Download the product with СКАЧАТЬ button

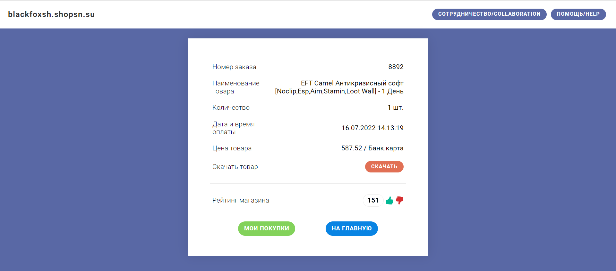point(384,167)
